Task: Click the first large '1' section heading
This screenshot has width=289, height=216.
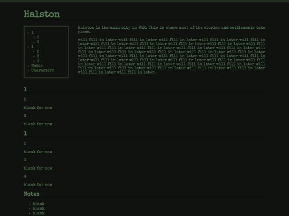Action: 26,90
